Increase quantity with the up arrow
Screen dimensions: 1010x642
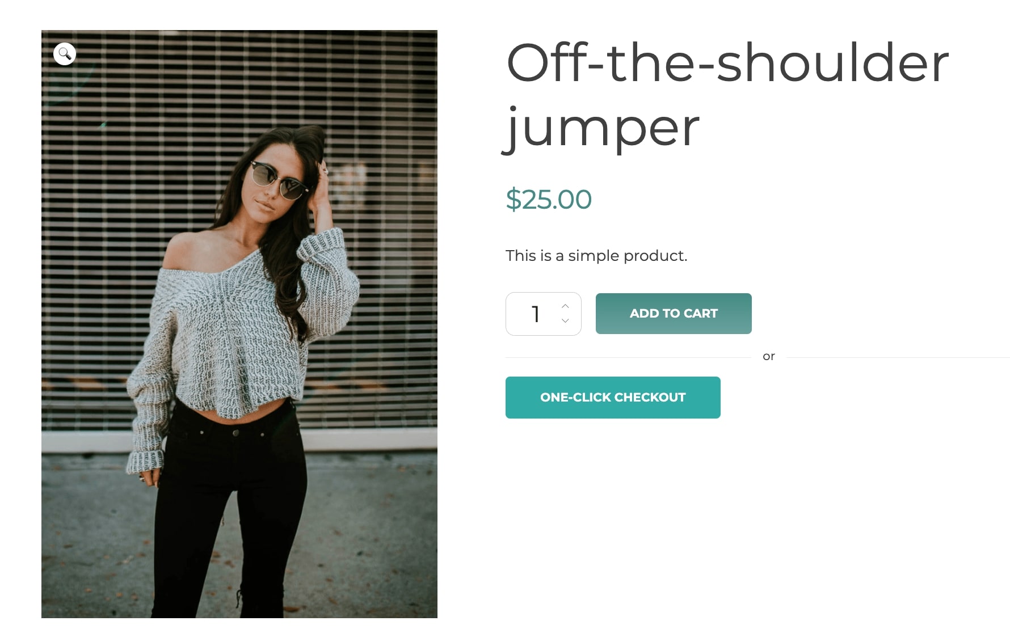(x=565, y=306)
